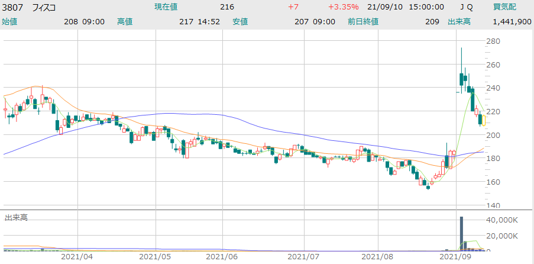Click the 安値 low price label
The height and width of the screenshot is (264, 534).
[x=240, y=21]
